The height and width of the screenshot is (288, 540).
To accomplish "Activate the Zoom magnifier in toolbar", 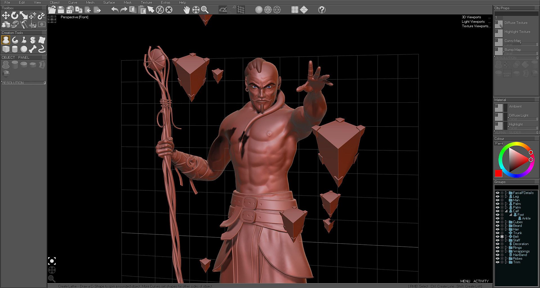I will point(205,10).
